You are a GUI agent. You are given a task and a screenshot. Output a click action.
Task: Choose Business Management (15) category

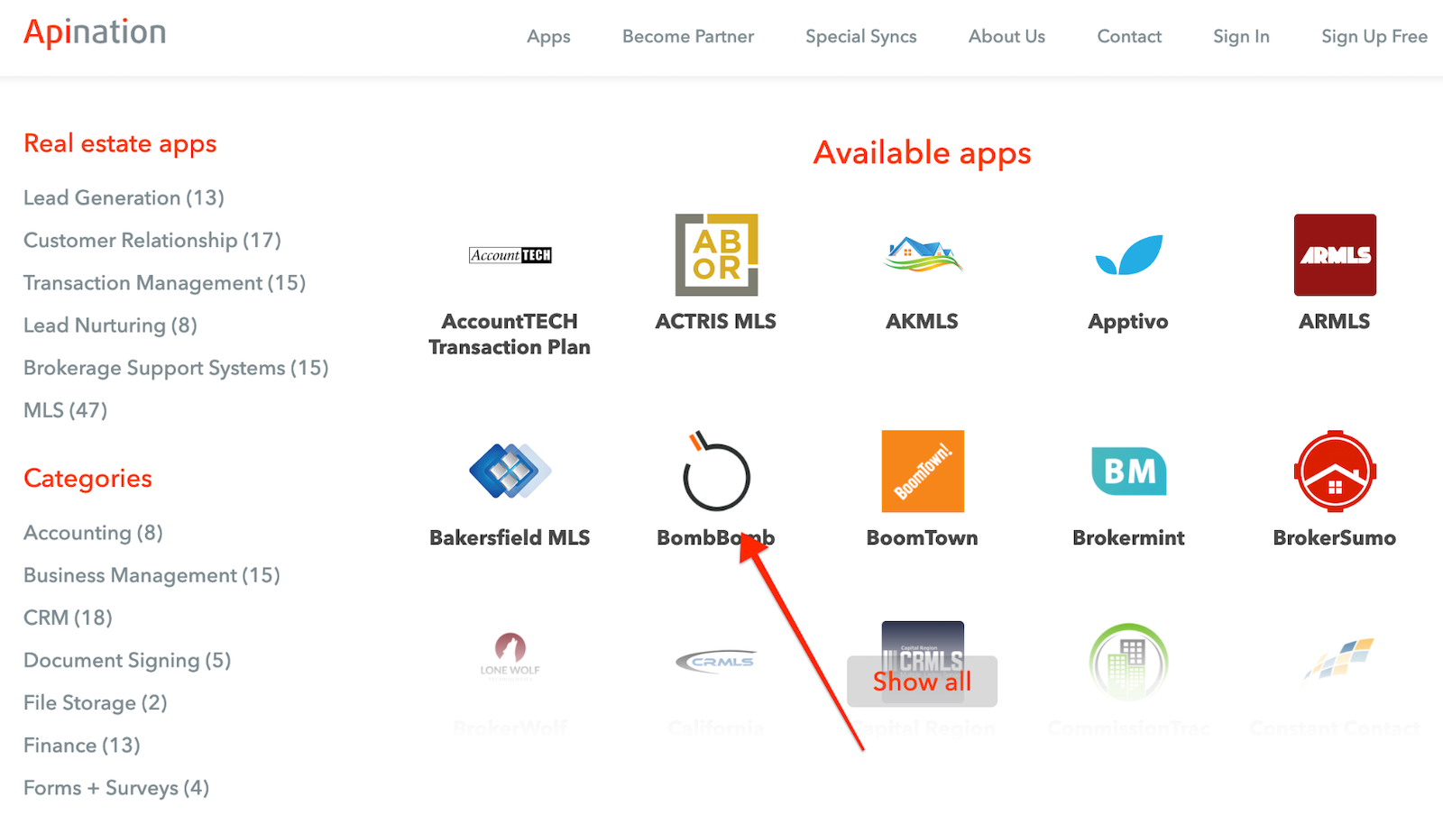point(152,575)
